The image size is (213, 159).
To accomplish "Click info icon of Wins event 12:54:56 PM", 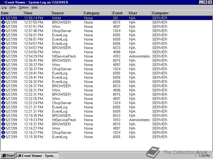I will tap(3, 52).
